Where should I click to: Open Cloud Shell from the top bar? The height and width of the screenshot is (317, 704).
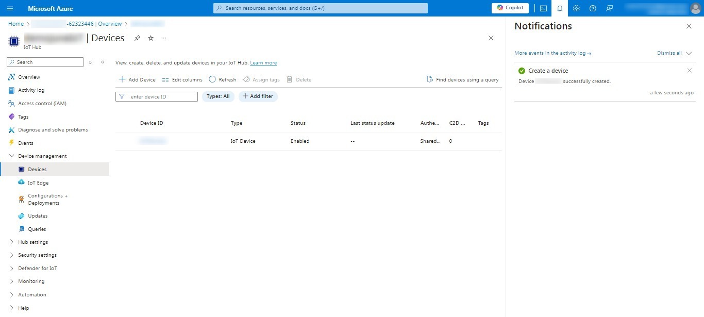tap(543, 8)
